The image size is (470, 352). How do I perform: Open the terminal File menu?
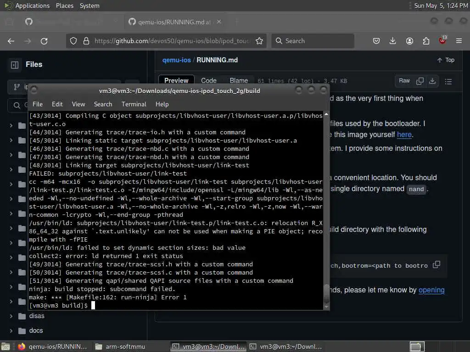38,104
